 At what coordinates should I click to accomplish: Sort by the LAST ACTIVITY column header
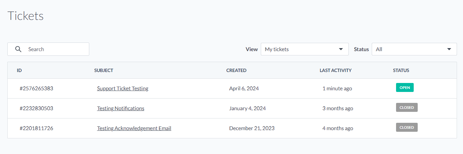[335, 70]
